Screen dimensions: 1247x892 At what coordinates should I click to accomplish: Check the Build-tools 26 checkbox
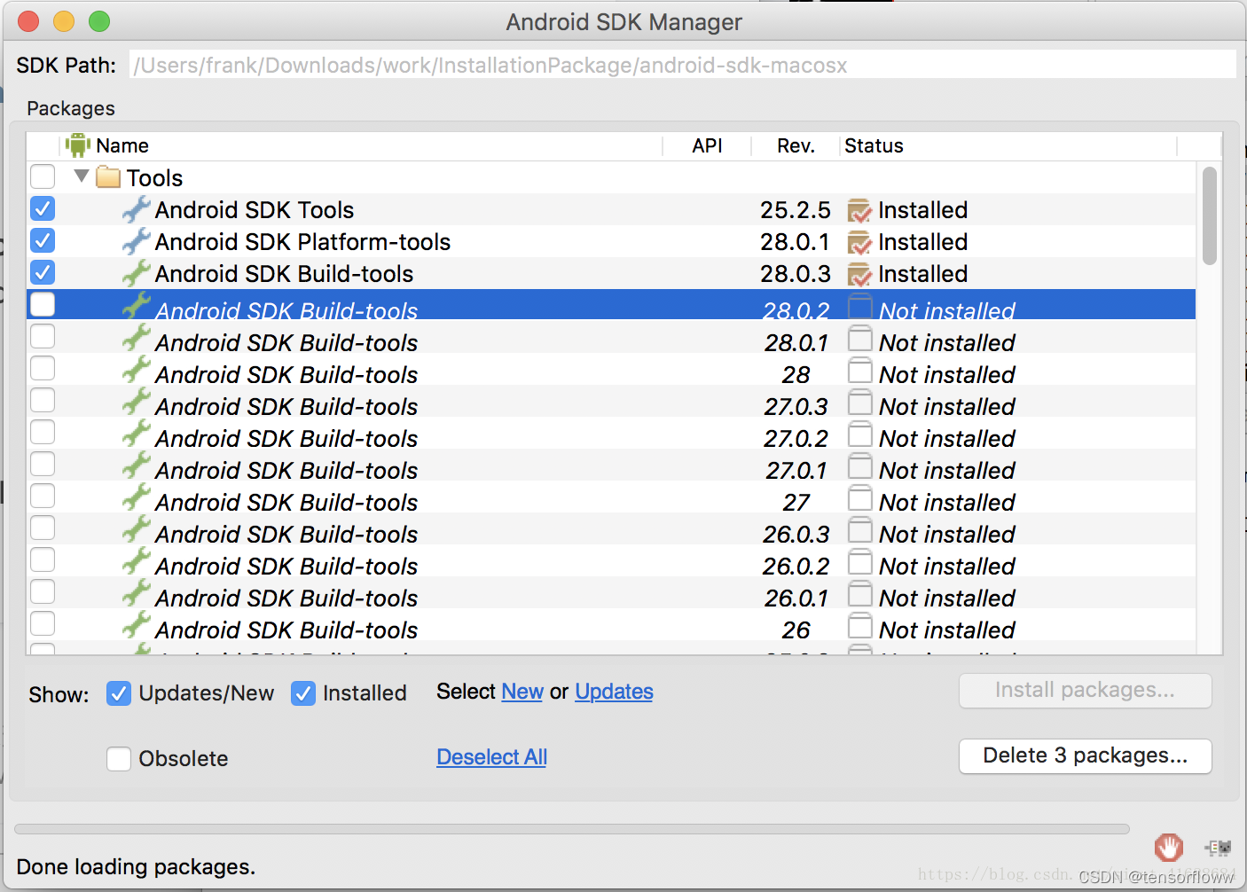(43, 623)
